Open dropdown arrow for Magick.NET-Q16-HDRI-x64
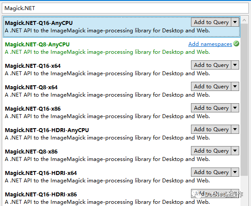The height and width of the screenshot is (206, 251). coord(235,172)
